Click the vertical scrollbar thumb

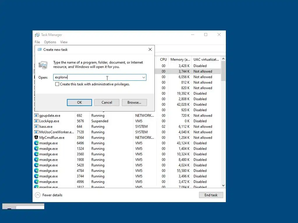coord(223,71)
